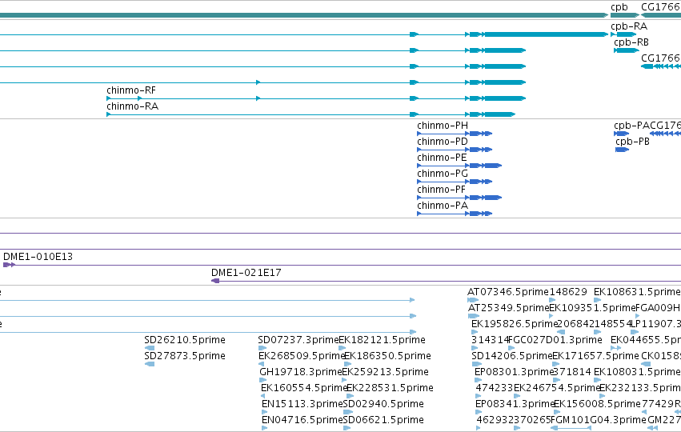Click EST label EK228531.5prime

tap(390, 388)
